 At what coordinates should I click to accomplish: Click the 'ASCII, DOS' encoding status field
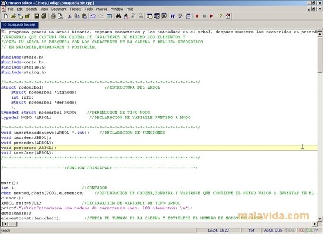pyautogui.click(x=273, y=230)
